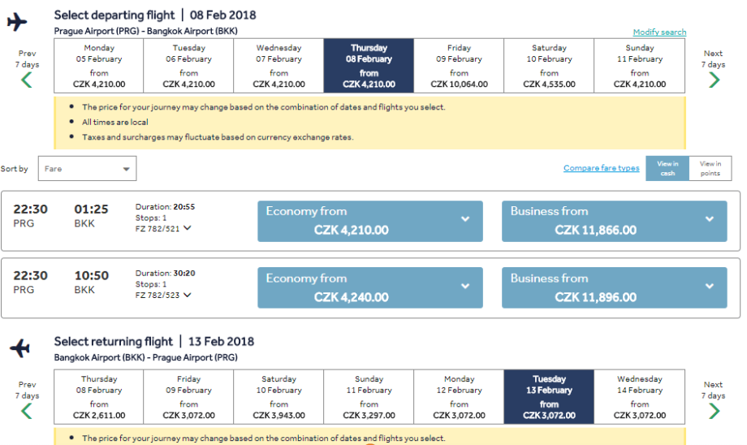Switch to View in cash

point(667,168)
